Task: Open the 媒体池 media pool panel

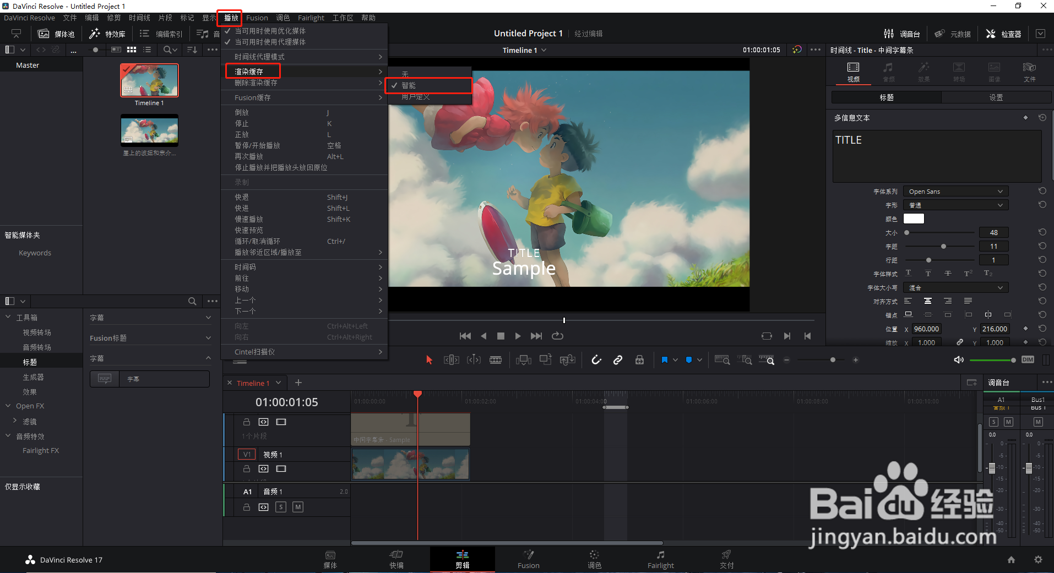Action: tap(56, 34)
